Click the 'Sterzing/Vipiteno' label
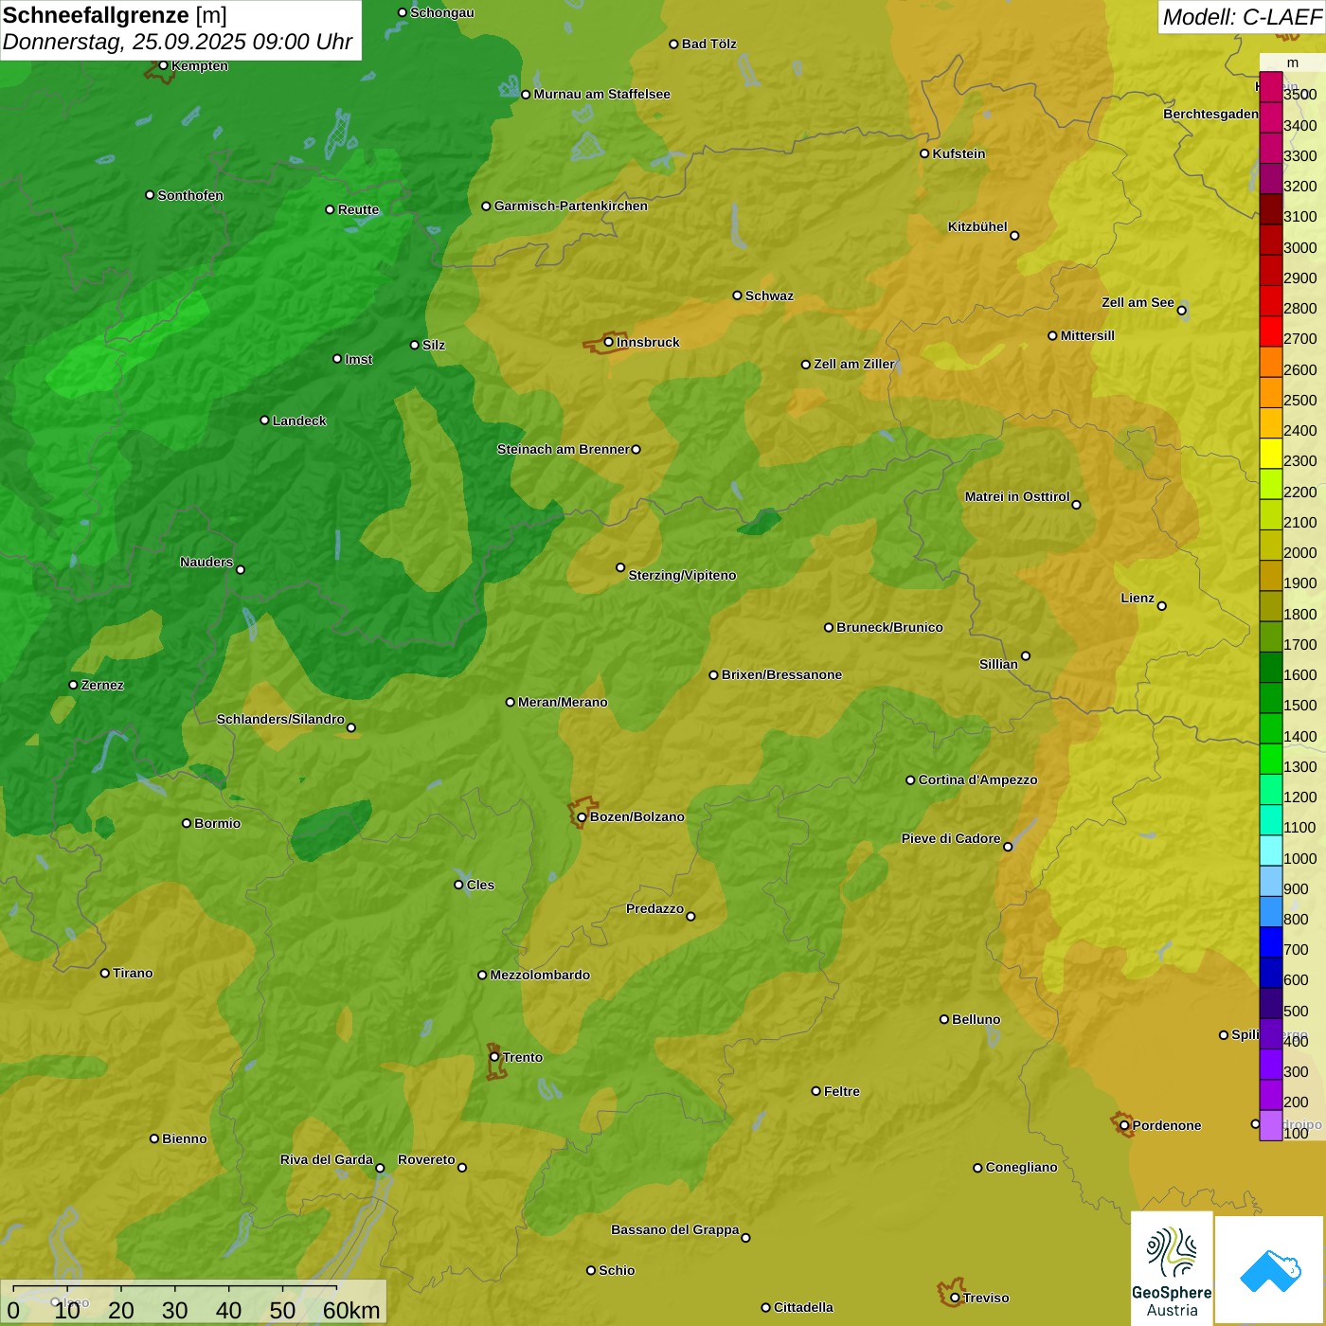Viewport: 1326px width, 1326px height. (682, 575)
